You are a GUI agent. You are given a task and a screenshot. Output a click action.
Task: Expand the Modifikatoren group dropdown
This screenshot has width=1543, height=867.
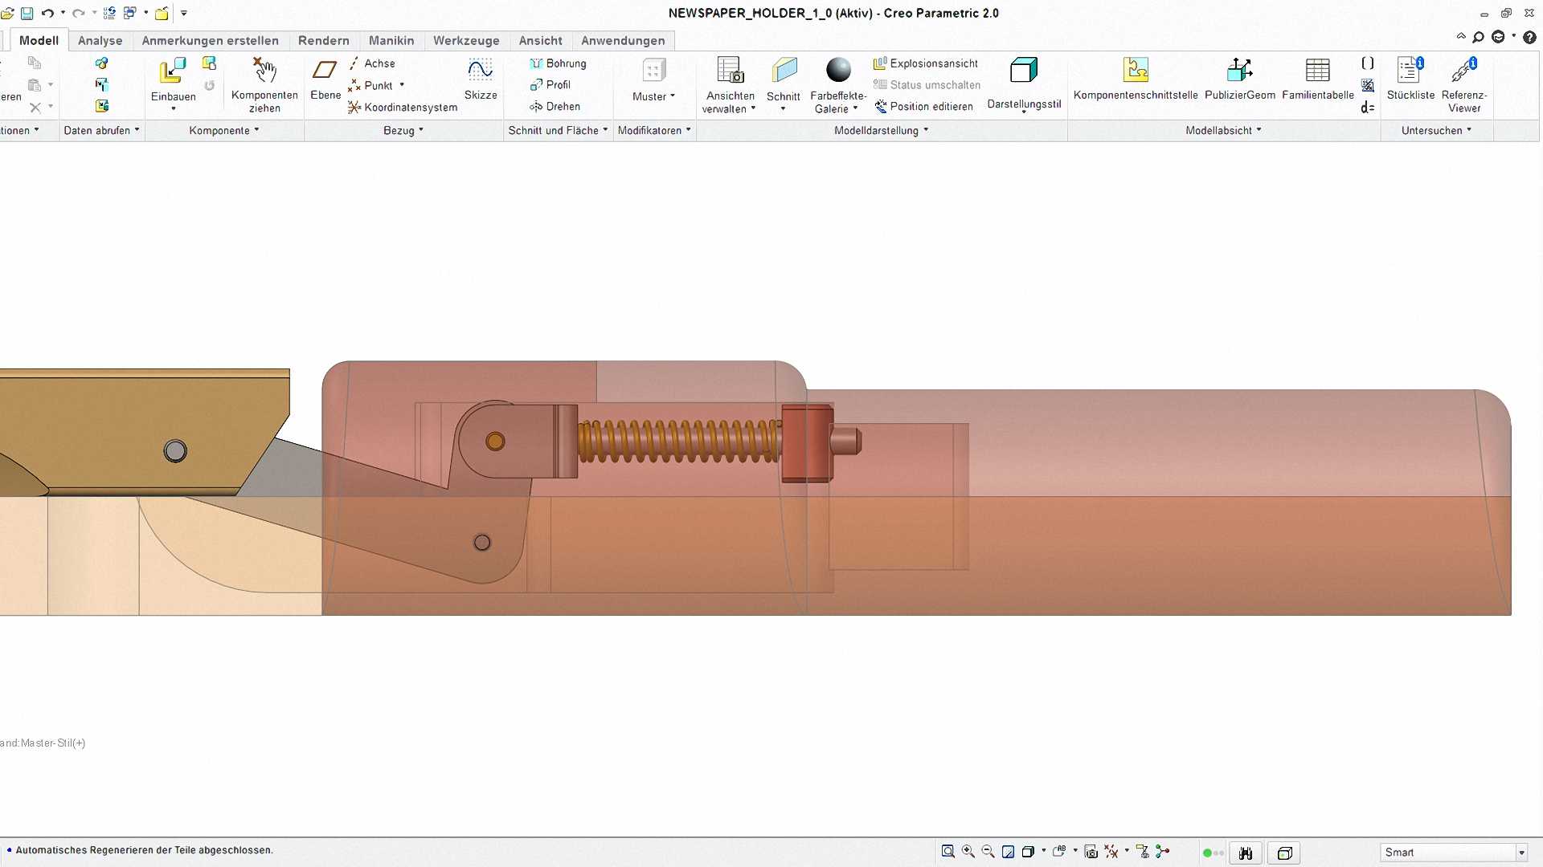654,131
